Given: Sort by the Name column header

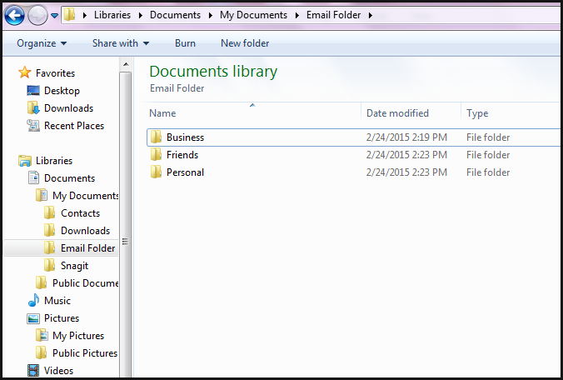Looking at the screenshot, I should pyautogui.click(x=163, y=113).
